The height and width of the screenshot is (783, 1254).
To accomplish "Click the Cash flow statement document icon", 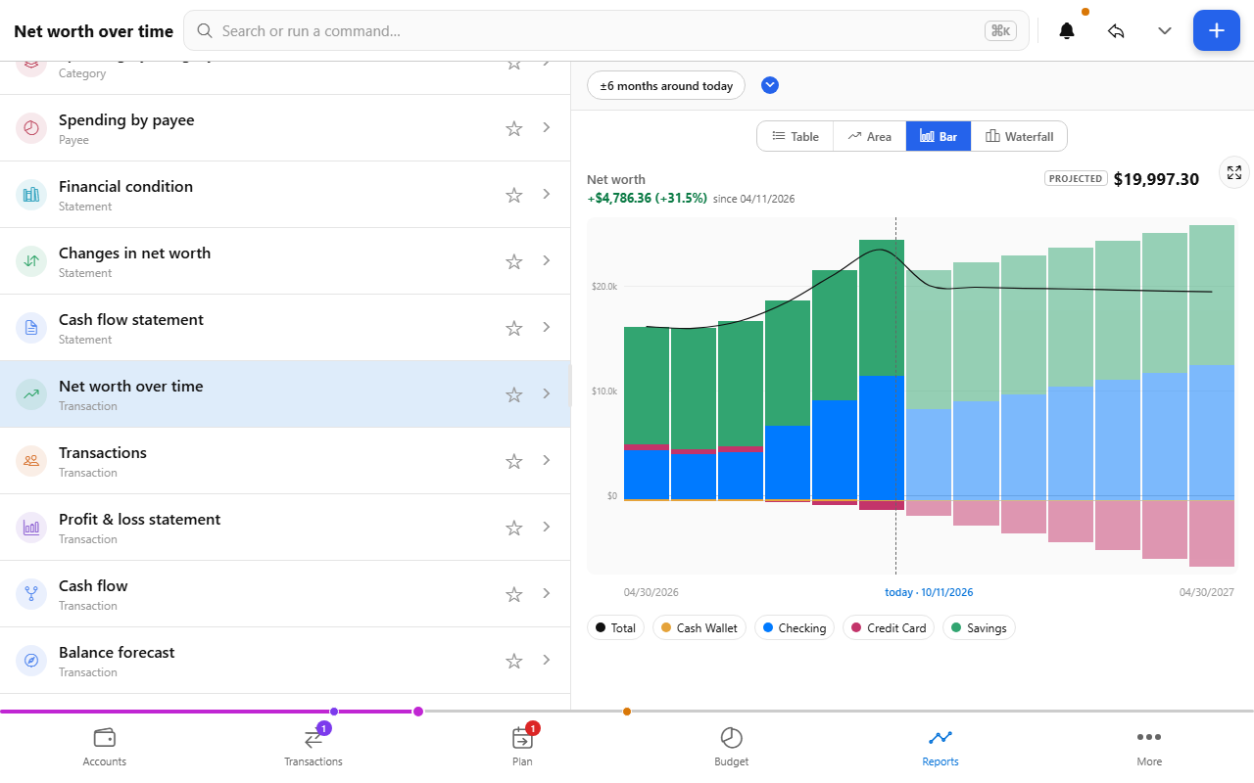I will click(31, 327).
